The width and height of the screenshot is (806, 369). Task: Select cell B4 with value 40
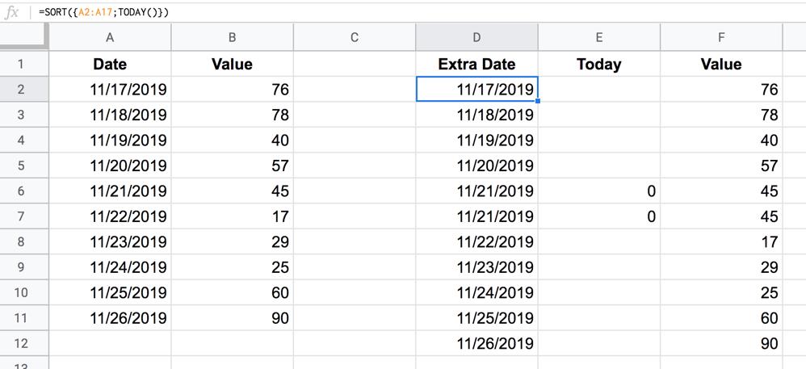pos(233,140)
